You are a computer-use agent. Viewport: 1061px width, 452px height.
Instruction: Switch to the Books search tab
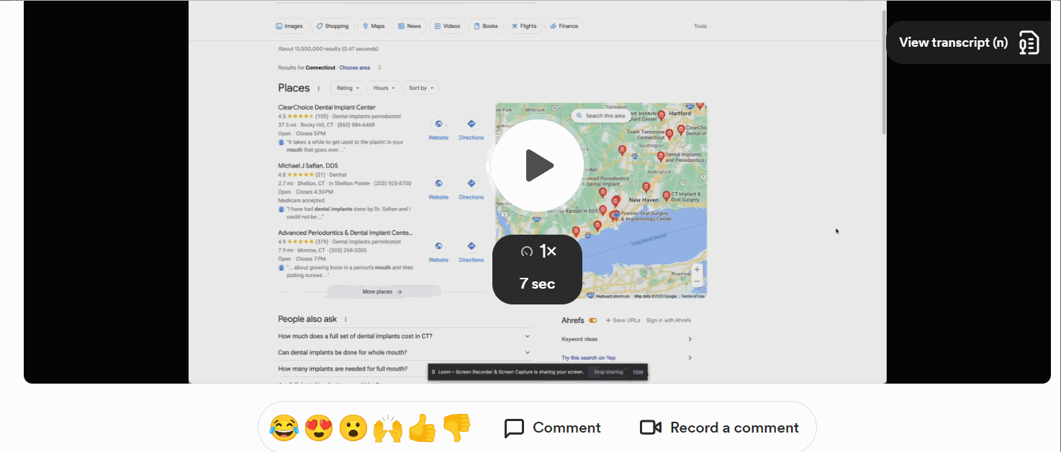tap(486, 26)
